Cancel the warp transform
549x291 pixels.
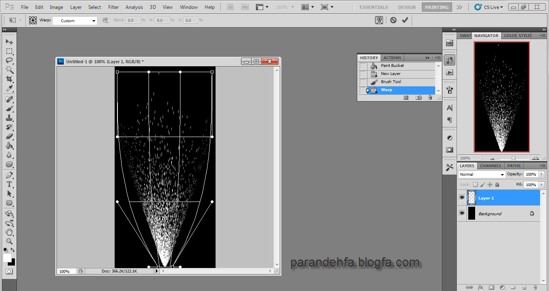(x=393, y=20)
